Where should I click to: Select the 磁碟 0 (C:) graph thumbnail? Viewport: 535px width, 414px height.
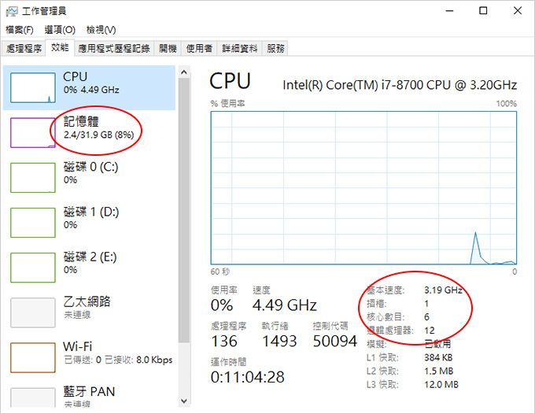(33, 178)
